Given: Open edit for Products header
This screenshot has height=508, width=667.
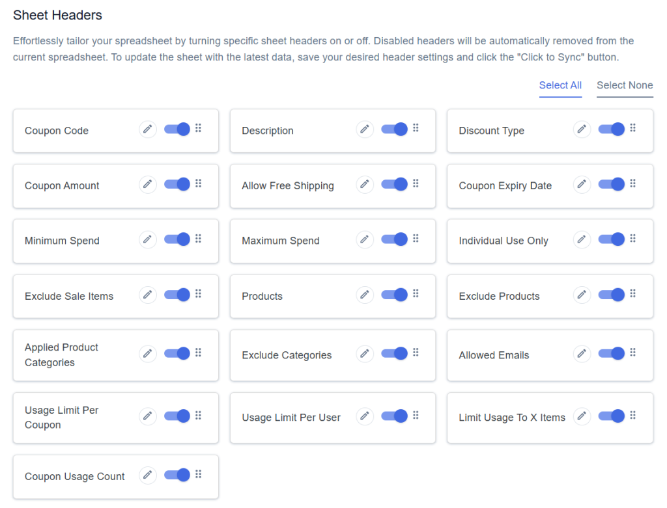Looking at the screenshot, I should coord(365,295).
